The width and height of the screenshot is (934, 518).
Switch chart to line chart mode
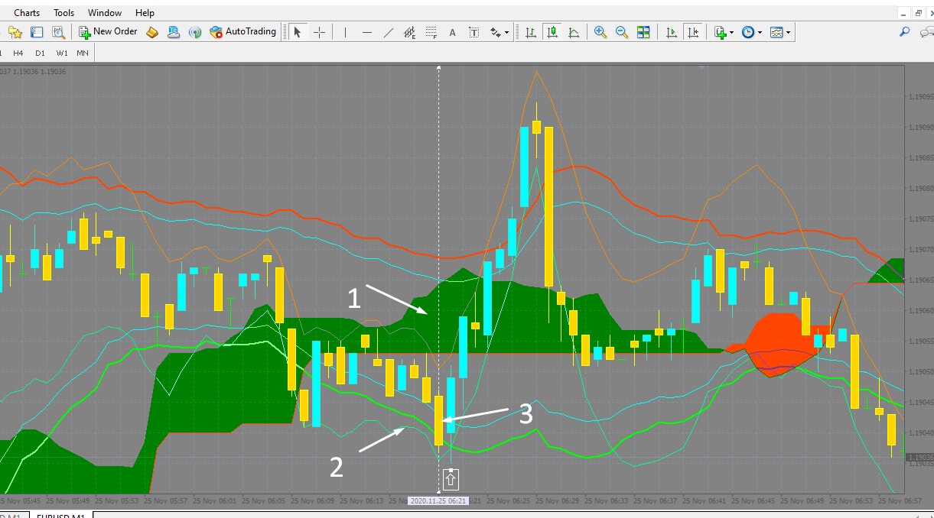point(574,32)
